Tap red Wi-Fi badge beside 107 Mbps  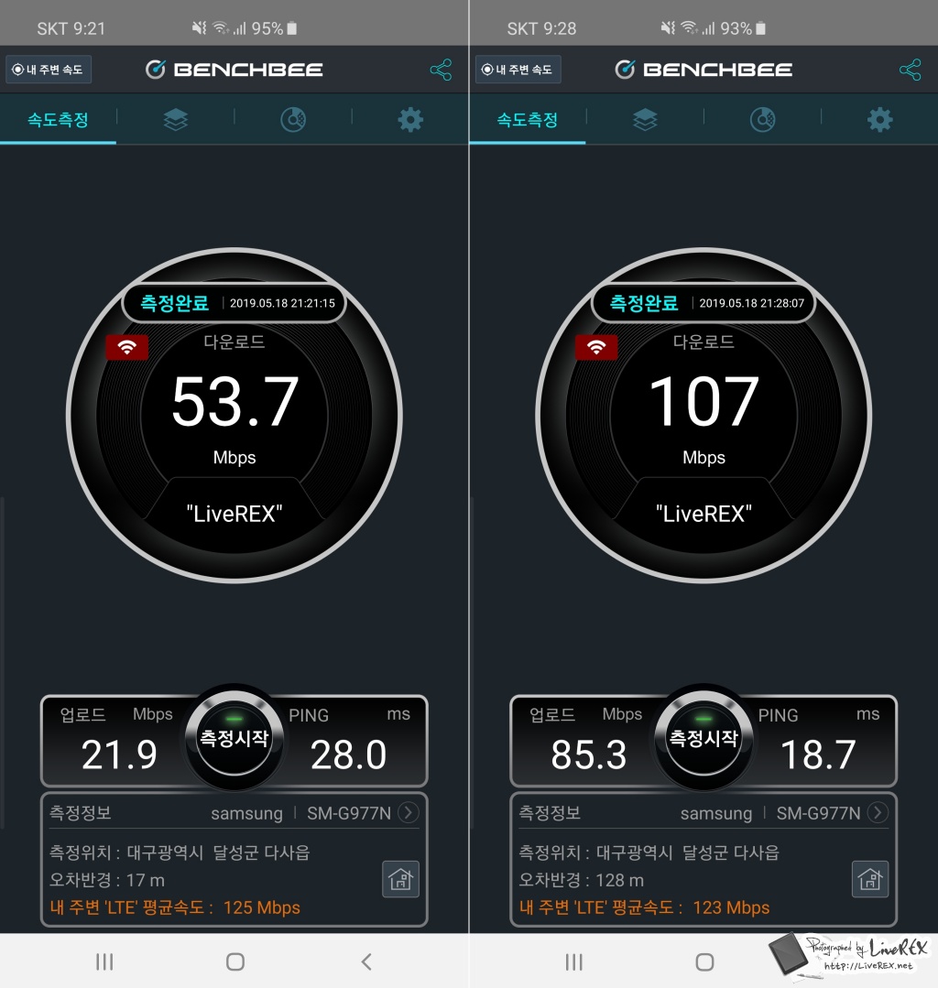(596, 346)
